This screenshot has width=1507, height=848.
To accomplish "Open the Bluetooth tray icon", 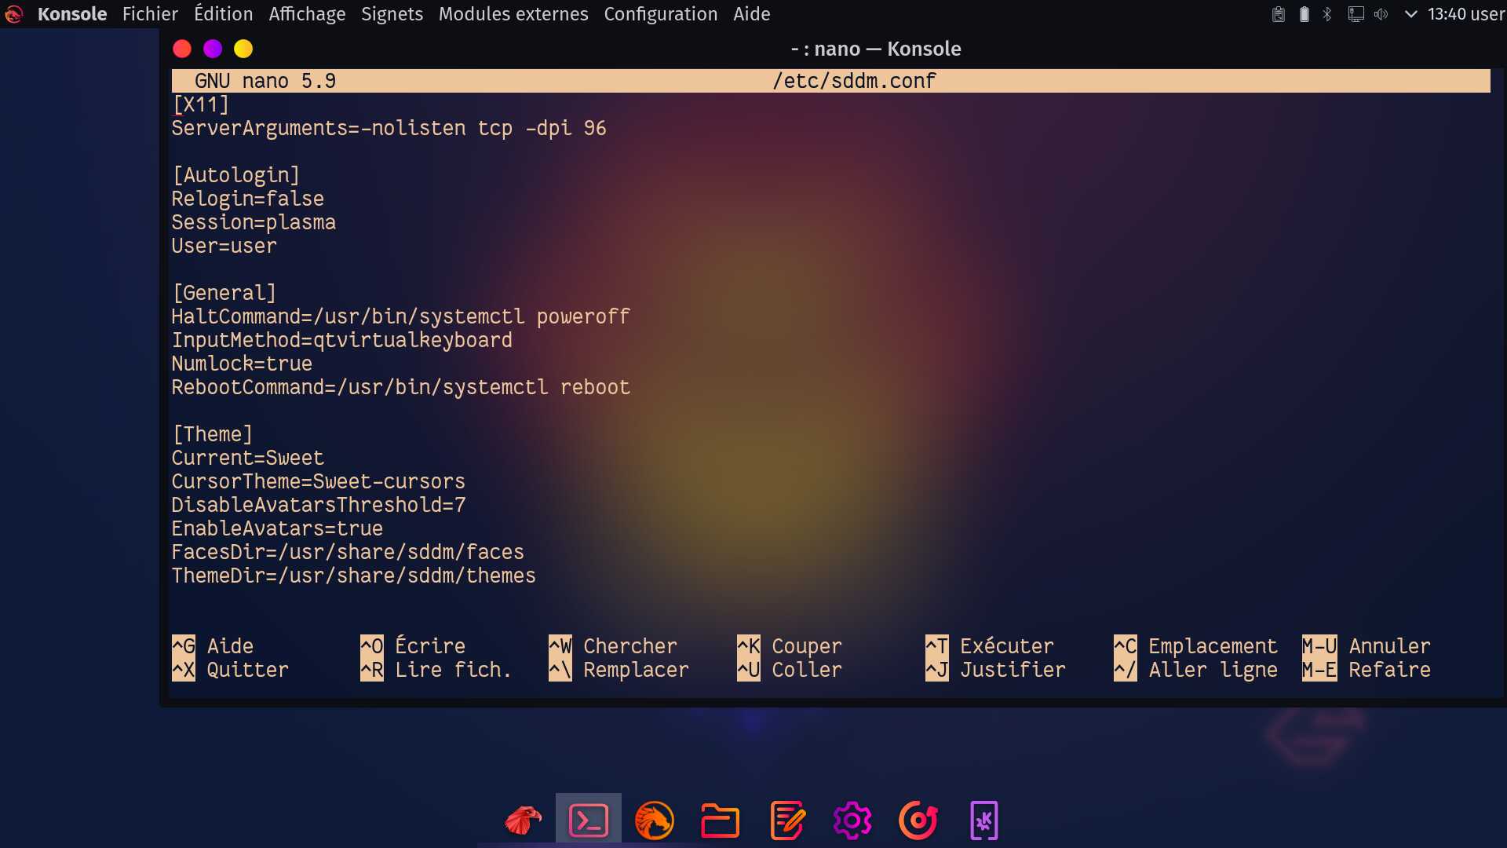I will click(x=1327, y=14).
